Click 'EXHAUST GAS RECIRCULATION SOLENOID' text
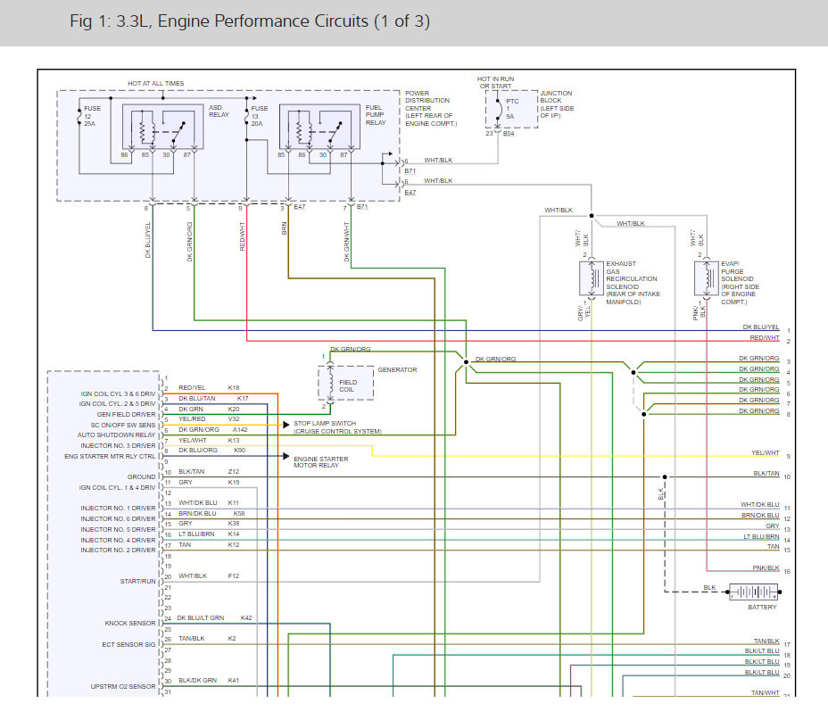 point(632,275)
